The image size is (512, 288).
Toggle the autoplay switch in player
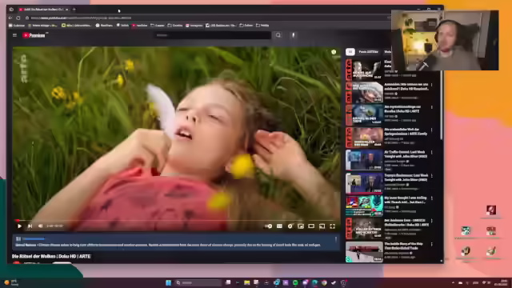[x=269, y=226]
